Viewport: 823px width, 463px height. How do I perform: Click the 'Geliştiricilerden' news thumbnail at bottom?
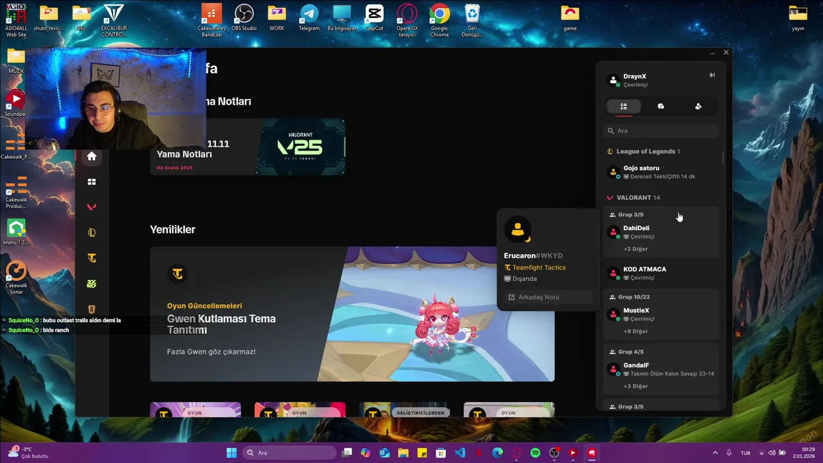(x=404, y=410)
